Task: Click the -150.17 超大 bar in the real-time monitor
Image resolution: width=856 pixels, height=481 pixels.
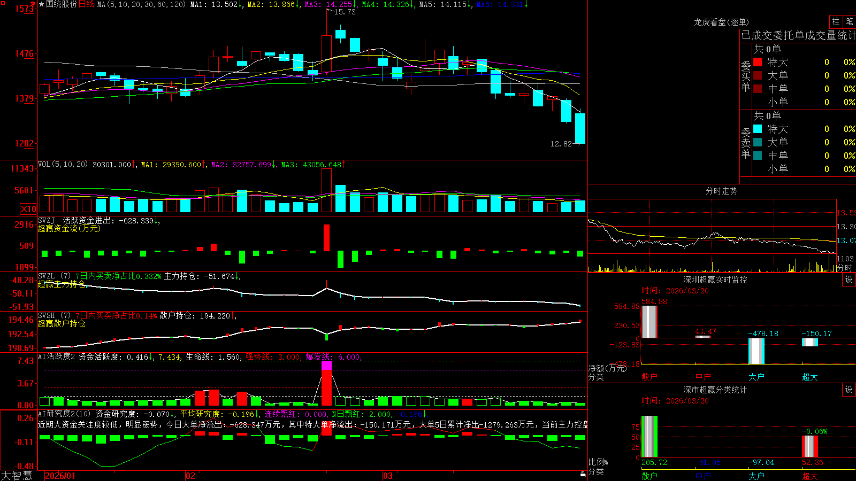Action: (809, 342)
